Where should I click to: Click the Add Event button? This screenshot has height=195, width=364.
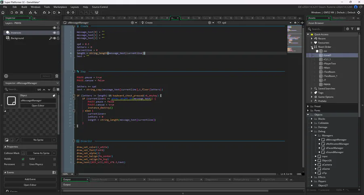(x=30, y=179)
